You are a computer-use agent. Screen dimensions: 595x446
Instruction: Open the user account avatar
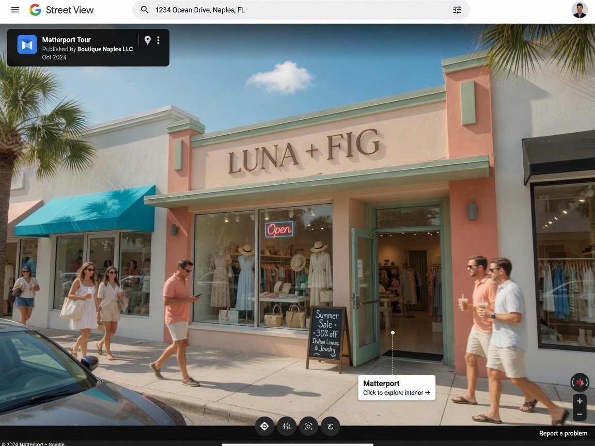coord(580,10)
